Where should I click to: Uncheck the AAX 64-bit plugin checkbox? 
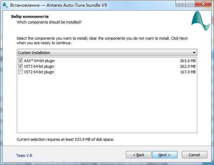(x=20, y=61)
